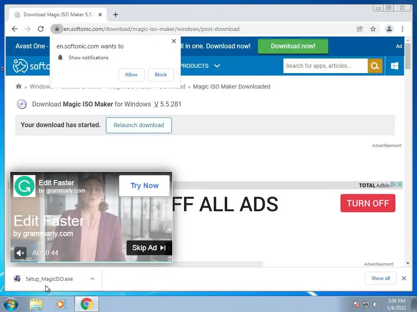The width and height of the screenshot is (417, 312).
Task: Click the Try Now button in video ad
Action: click(145, 186)
